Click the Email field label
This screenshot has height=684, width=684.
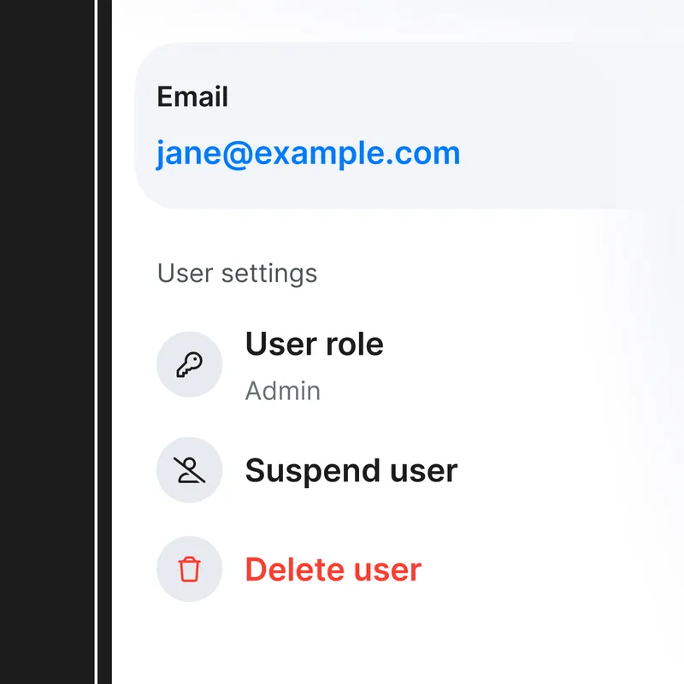click(x=192, y=97)
